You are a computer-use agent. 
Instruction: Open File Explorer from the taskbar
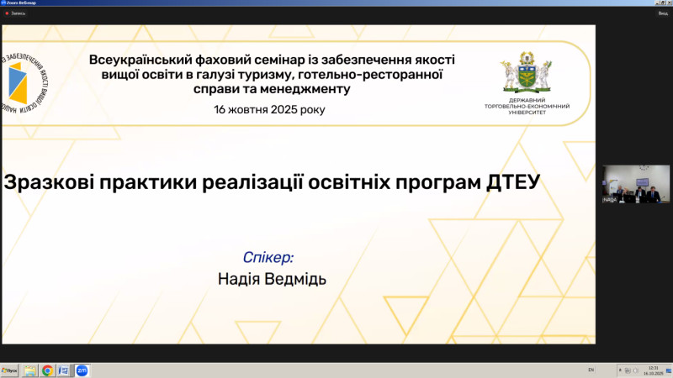(x=30, y=370)
